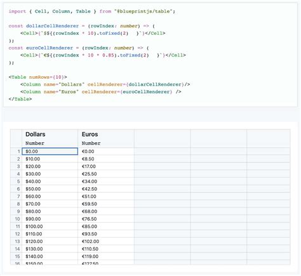Click the Column name="Euros" code line
The height and width of the screenshot is (276, 301).
coord(101,92)
